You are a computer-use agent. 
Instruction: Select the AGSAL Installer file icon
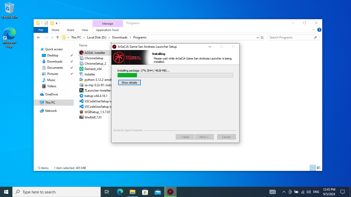coord(81,53)
